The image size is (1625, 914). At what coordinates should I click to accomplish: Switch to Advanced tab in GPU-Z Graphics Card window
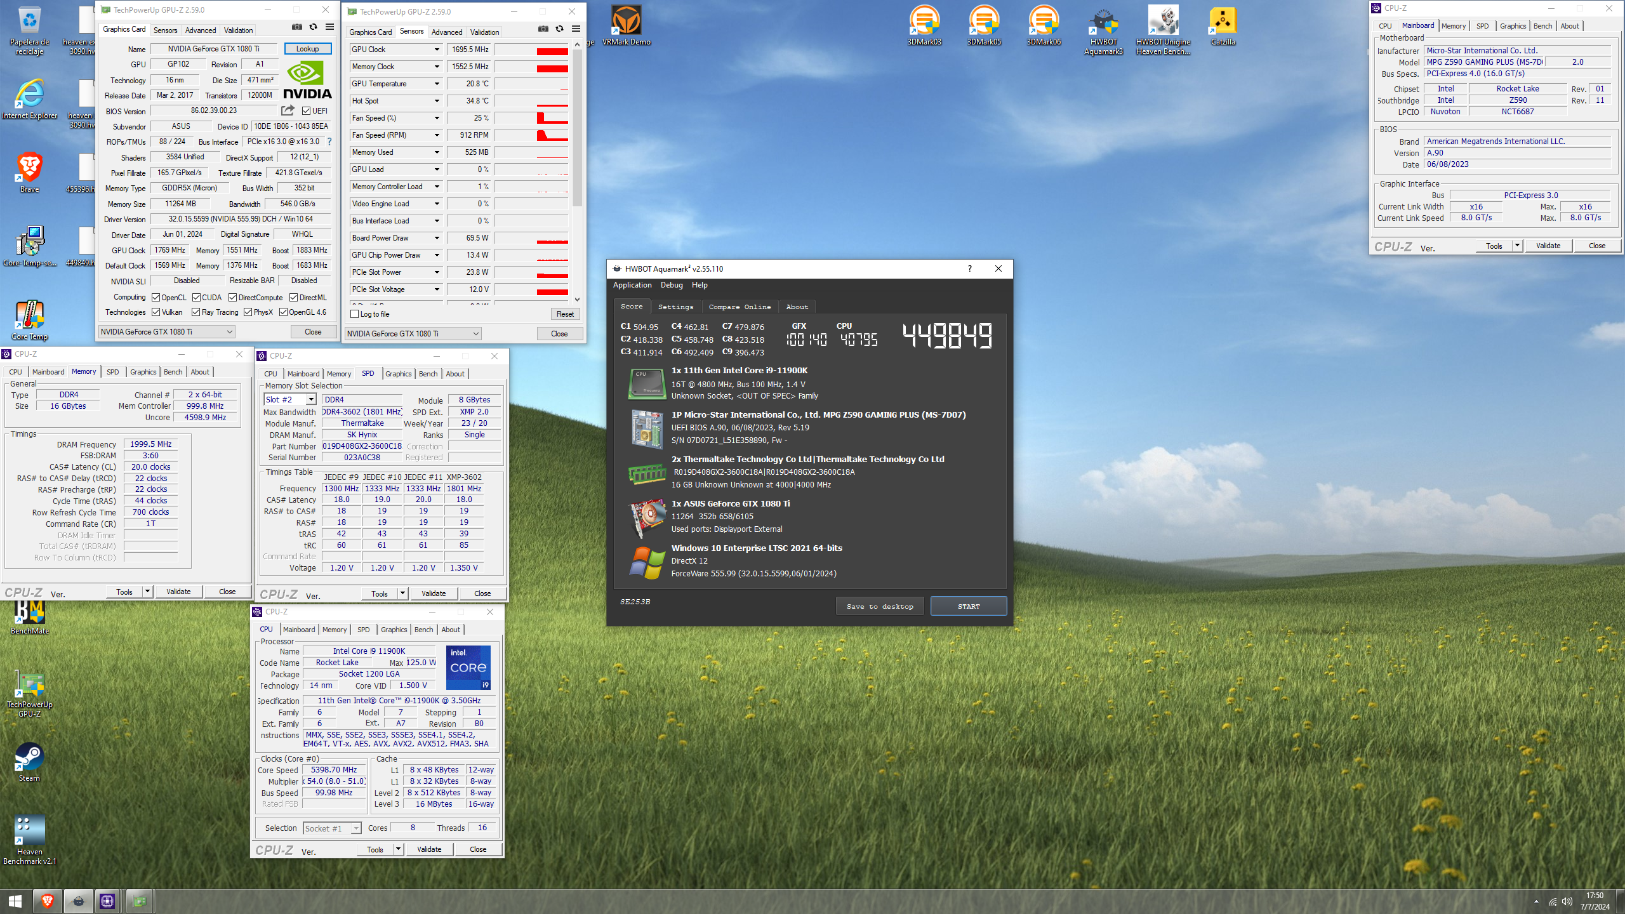[x=201, y=30]
